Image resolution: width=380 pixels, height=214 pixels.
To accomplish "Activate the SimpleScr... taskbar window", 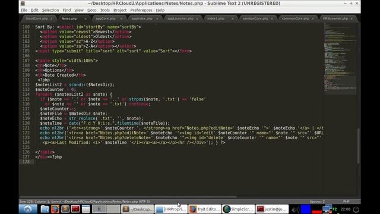I will coord(239,209).
